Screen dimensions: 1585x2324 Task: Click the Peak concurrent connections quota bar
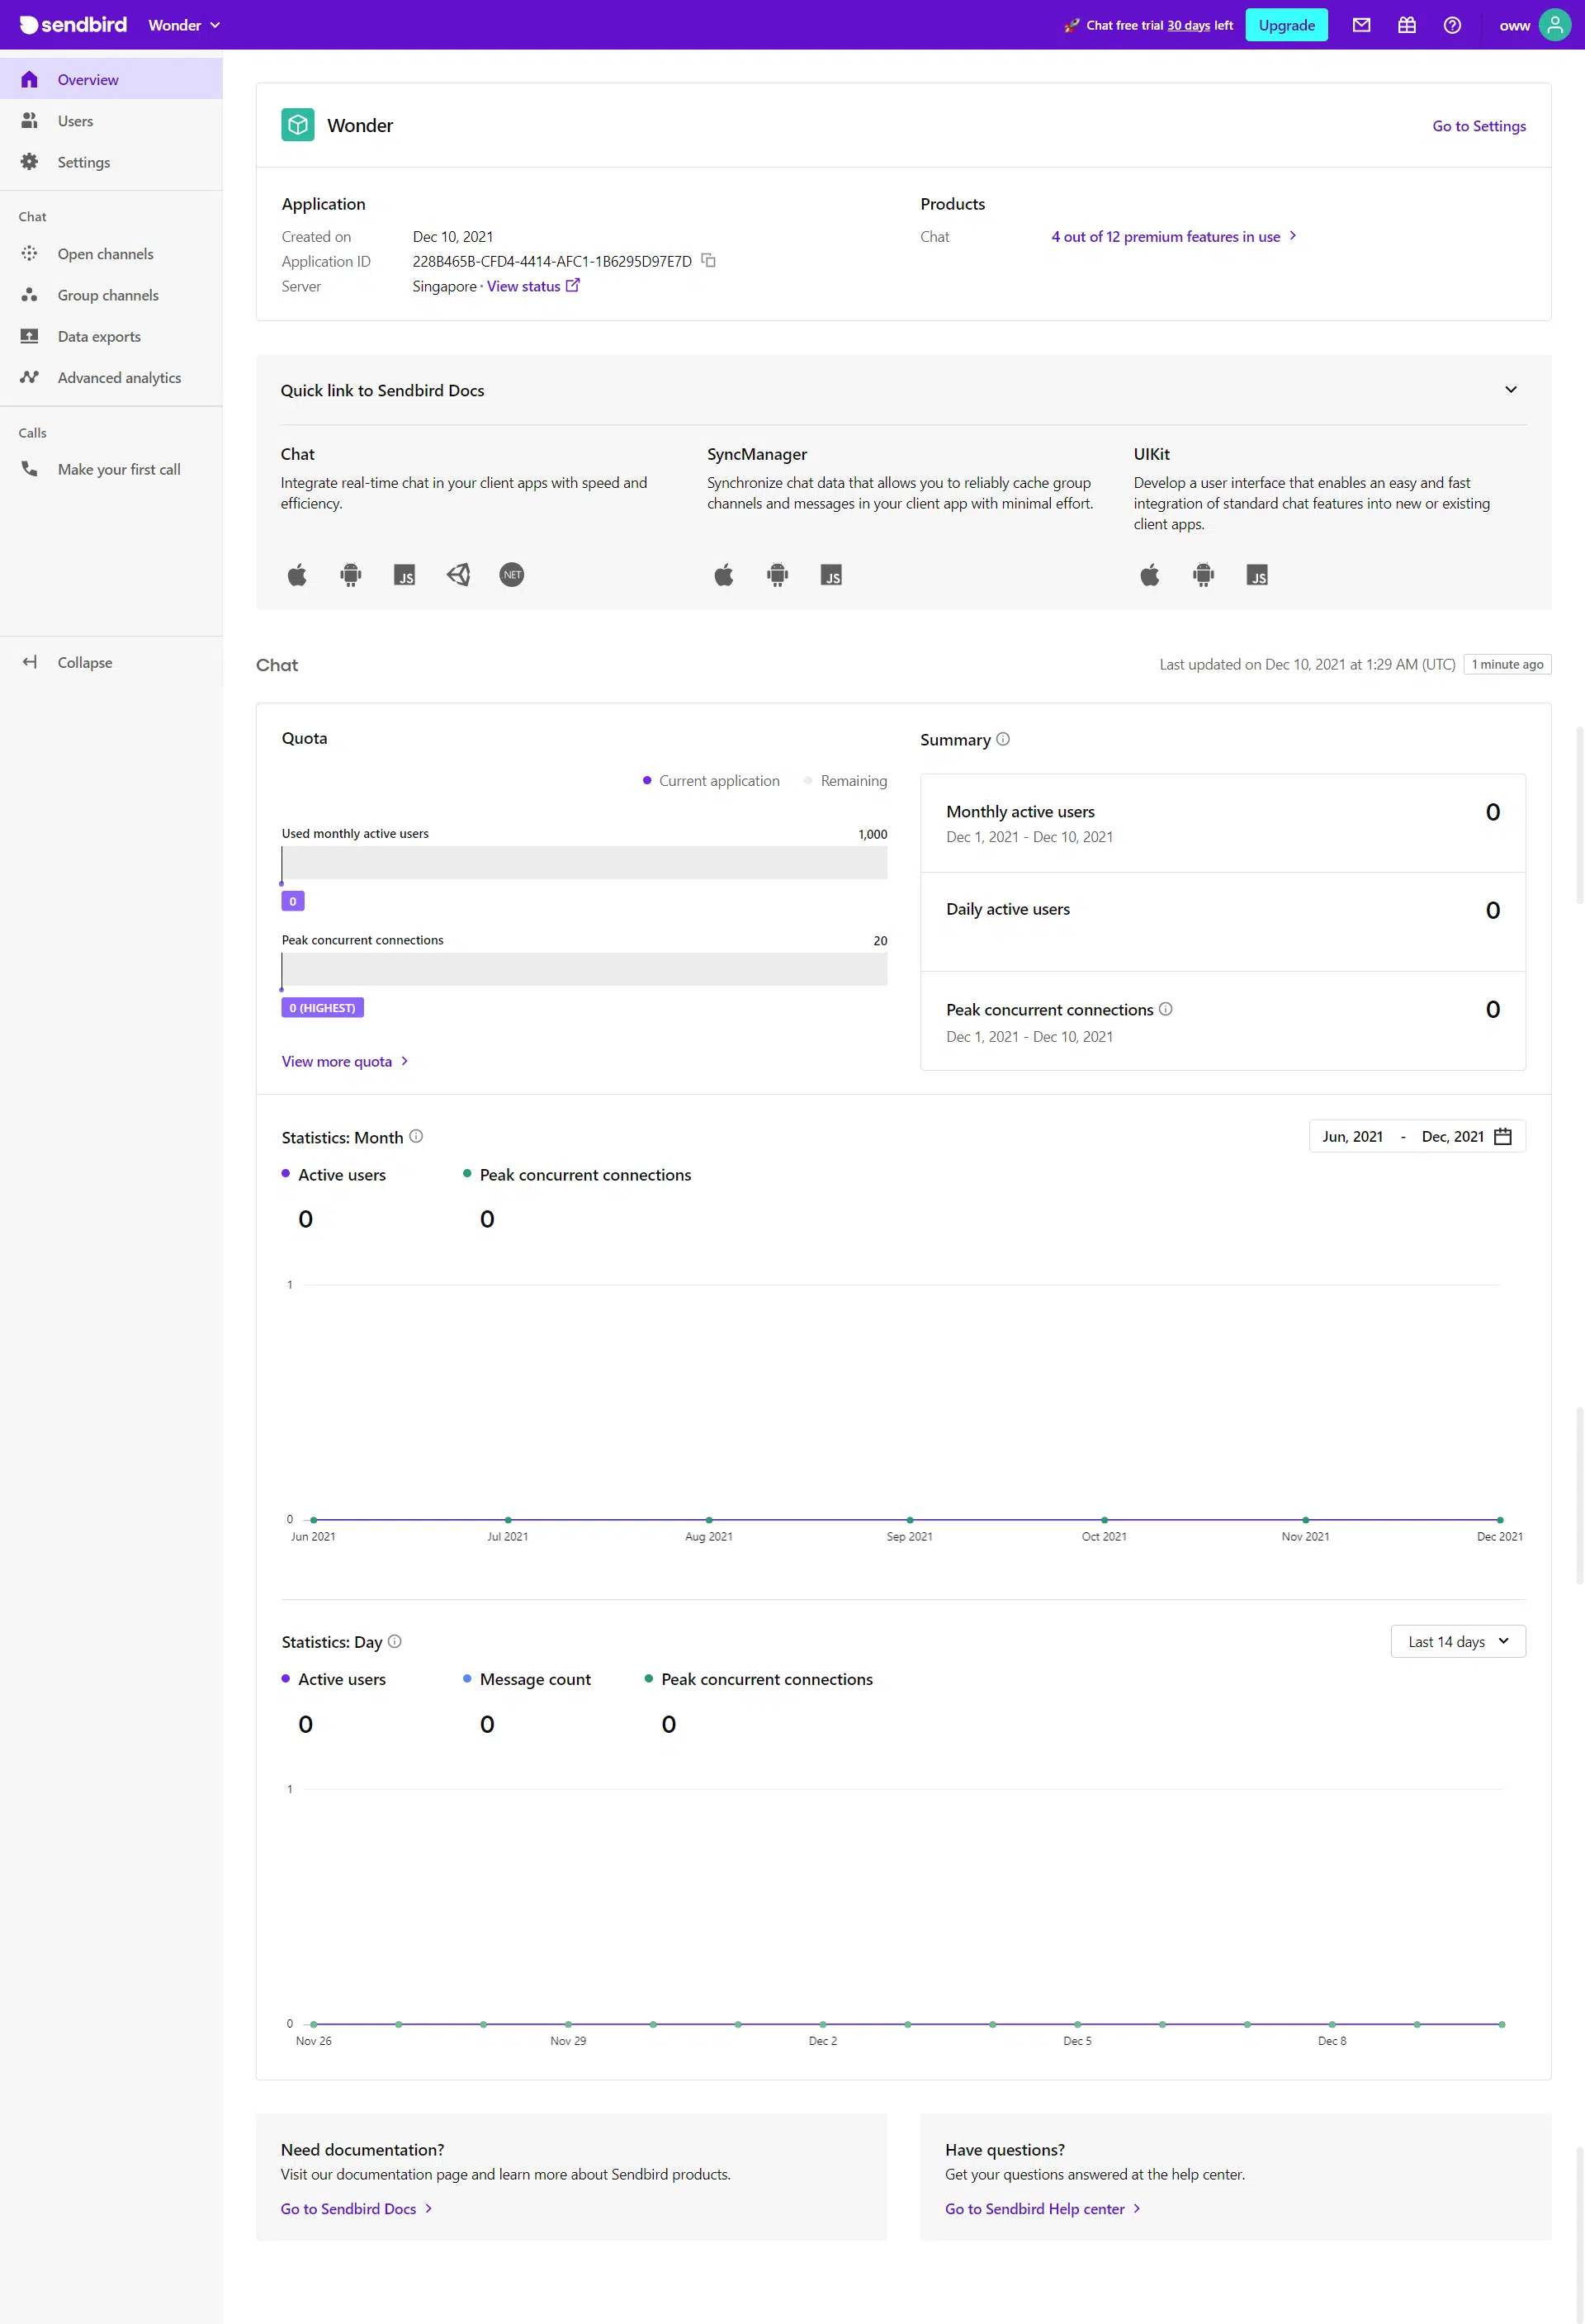[584, 969]
